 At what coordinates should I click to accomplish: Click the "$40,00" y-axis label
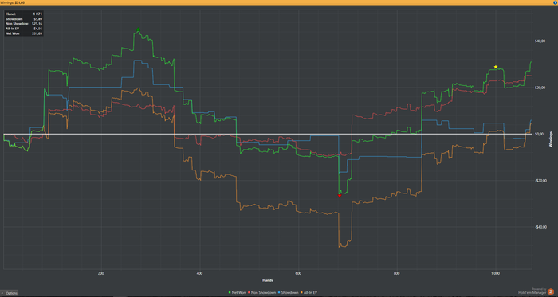pyautogui.click(x=540, y=41)
